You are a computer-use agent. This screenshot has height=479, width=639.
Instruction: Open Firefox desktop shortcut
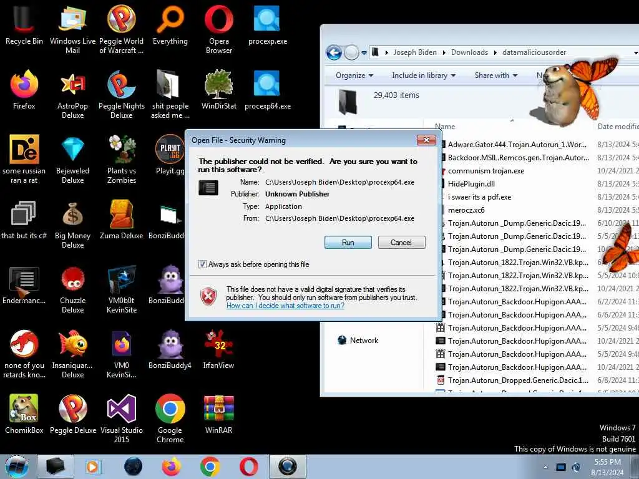(x=24, y=90)
